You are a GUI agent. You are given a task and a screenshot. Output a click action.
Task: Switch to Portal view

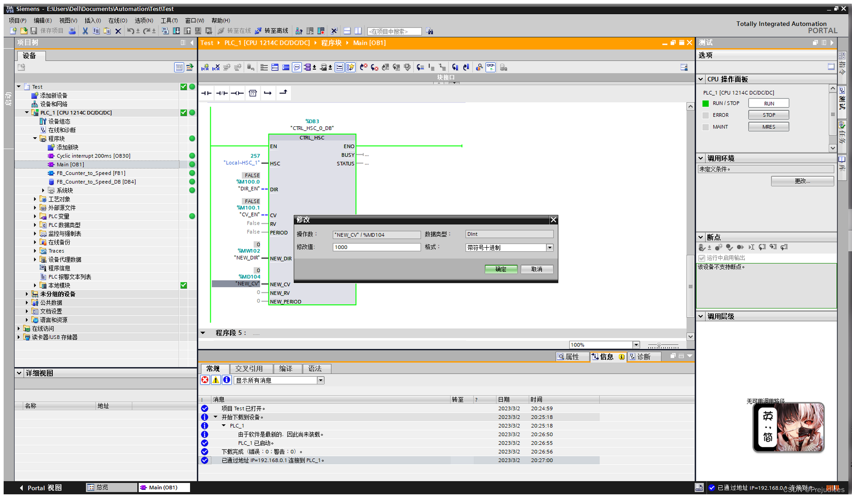tap(40, 488)
